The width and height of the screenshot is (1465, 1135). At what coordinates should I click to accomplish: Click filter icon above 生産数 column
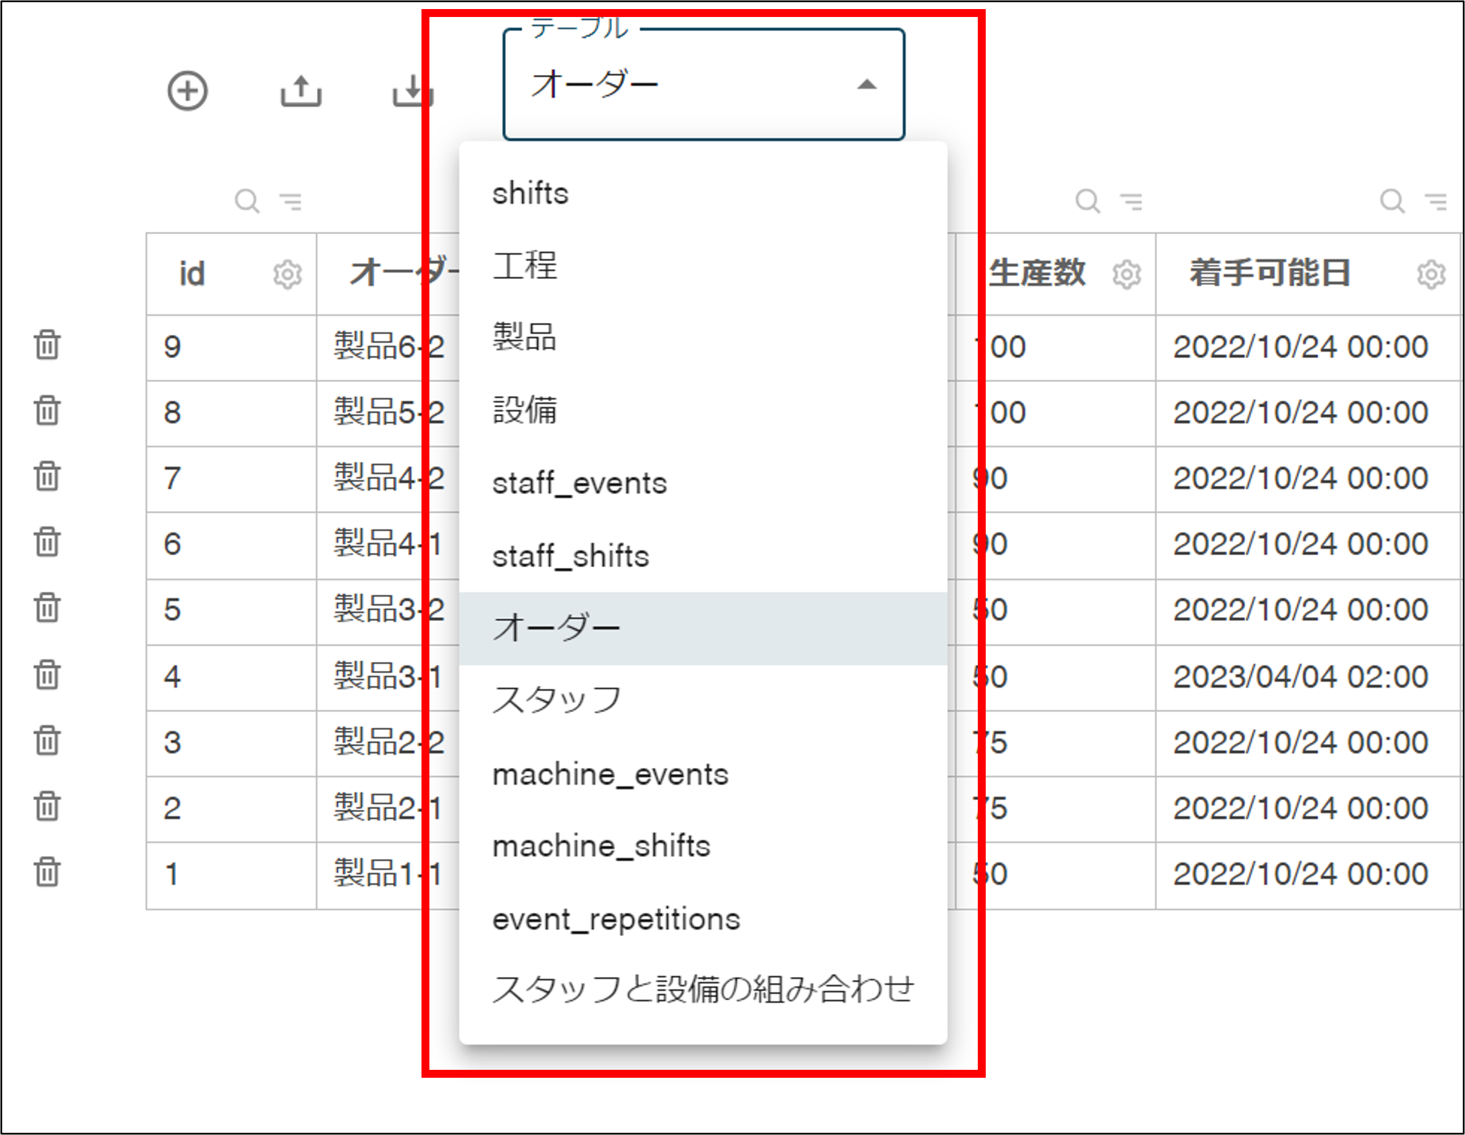point(1132,201)
